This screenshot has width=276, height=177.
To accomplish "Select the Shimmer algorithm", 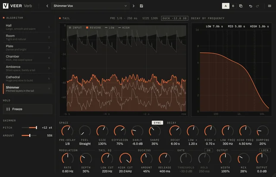I will point(28,89).
